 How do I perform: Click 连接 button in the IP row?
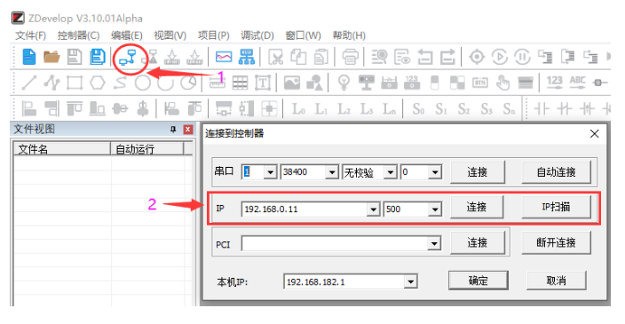point(477,207)
